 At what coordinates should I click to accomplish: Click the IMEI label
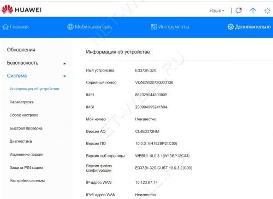[90, 95]
